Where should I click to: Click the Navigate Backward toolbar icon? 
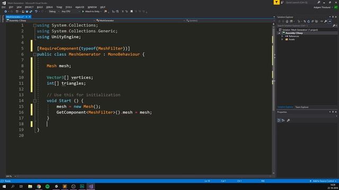point(5,12)
